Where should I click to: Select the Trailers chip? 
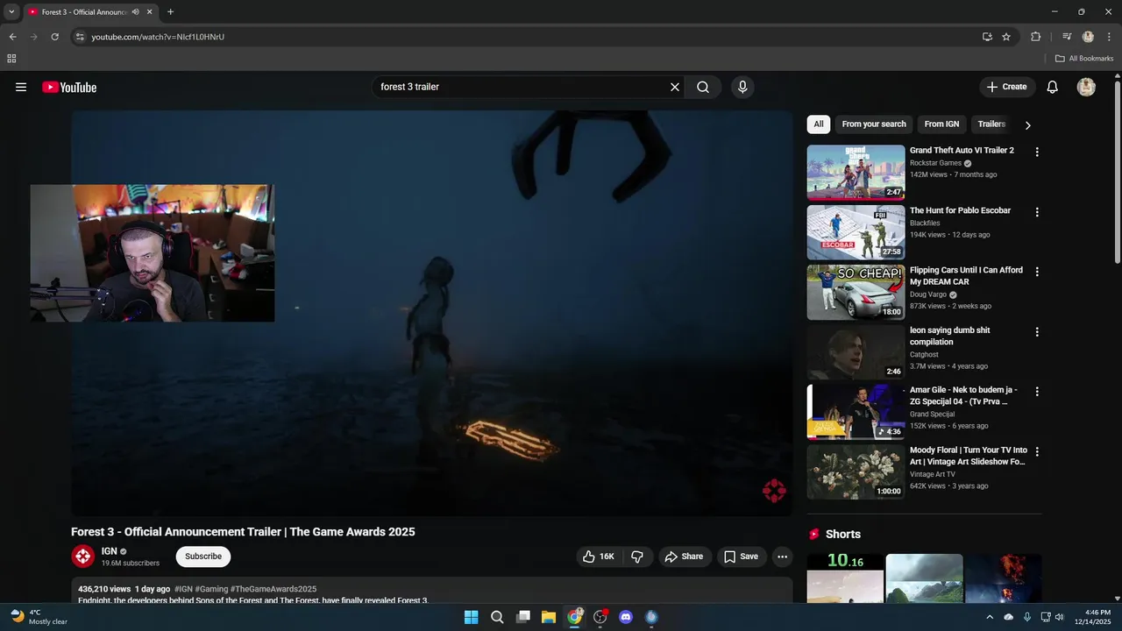click(991, 124)
